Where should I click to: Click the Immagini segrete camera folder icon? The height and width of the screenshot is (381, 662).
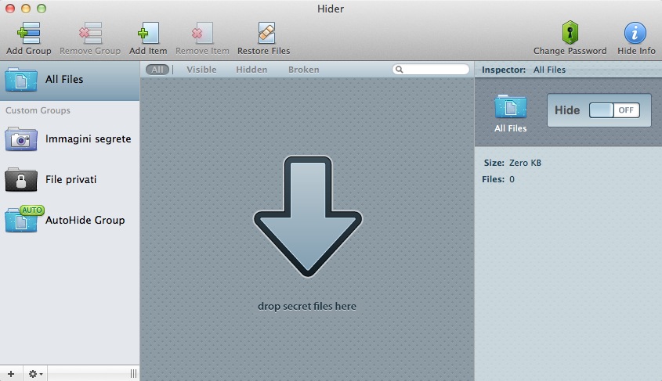[21, 139]
